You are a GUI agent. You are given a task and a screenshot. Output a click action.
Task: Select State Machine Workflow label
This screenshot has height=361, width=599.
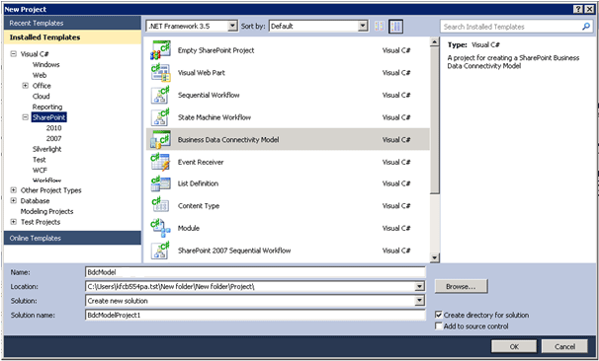coord(214,117)
